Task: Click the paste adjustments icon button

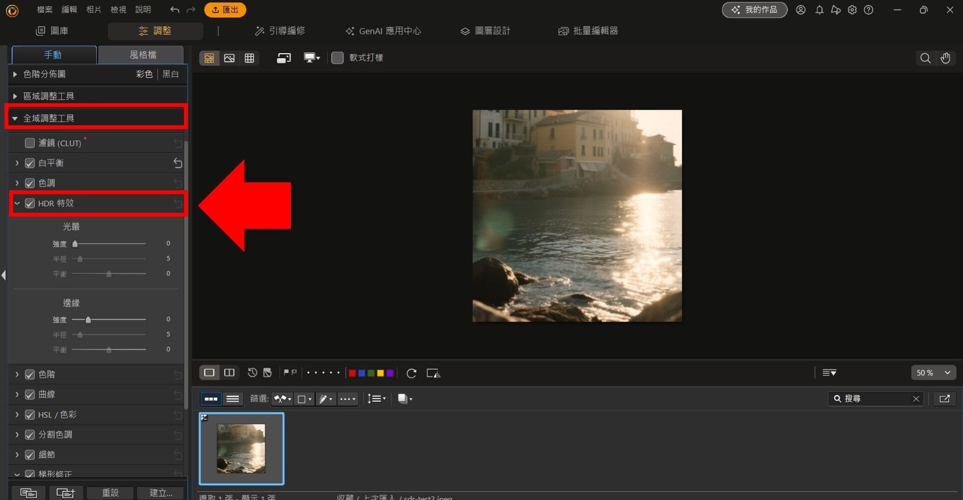Action: click(66, 493)
